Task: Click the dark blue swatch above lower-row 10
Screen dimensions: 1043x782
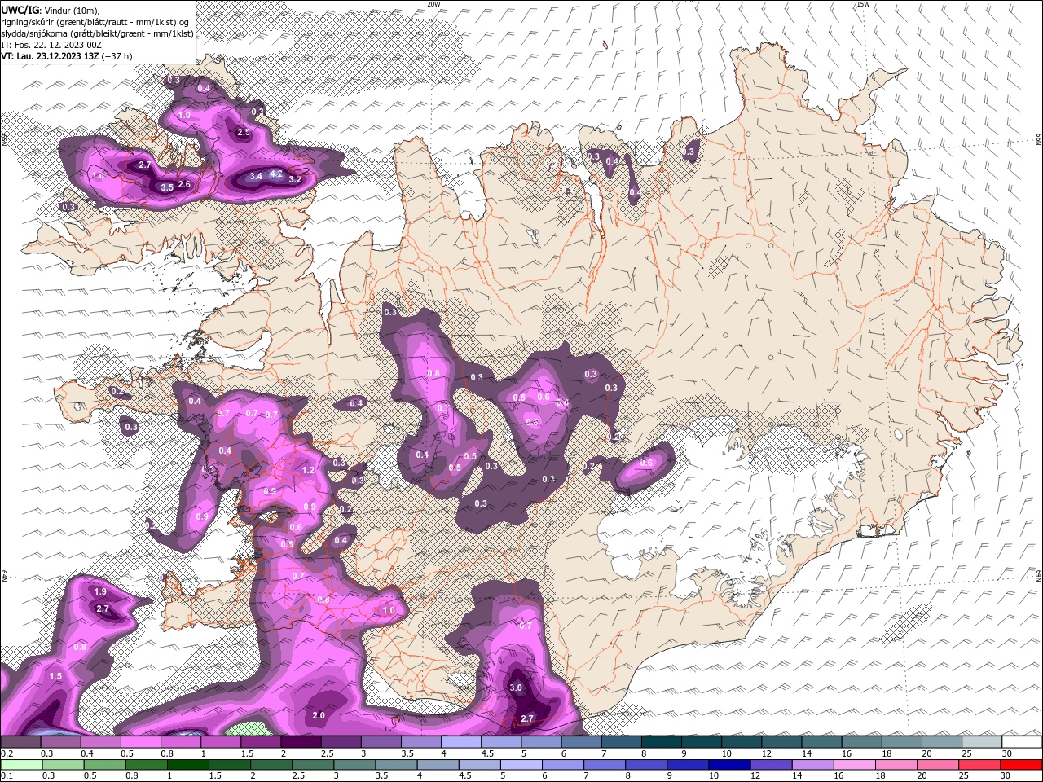Action: point(729,765)
